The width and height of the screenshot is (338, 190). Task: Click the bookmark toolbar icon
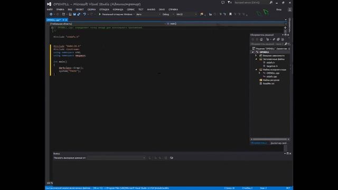point(230,14)
